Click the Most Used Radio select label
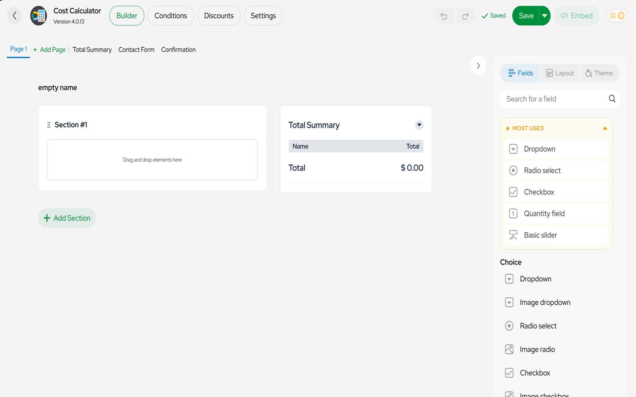 tap(542, 170)
